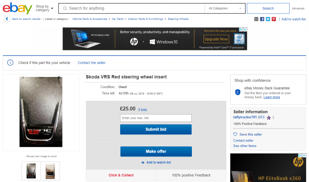Click the eBay logo

17,8
